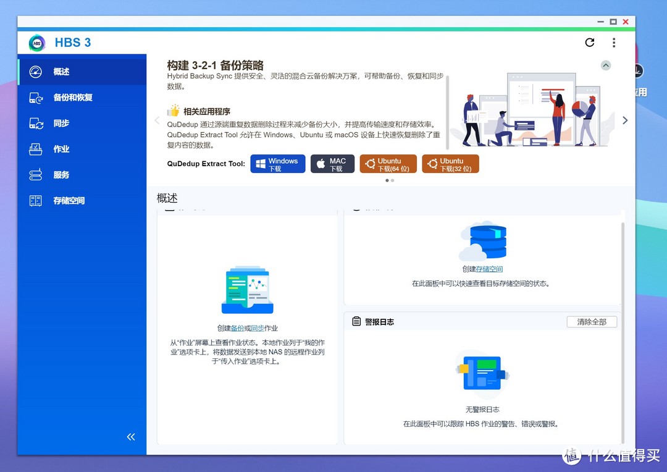The image size is (667, 472).
Task: Click the sync sidebar icon
Action: 36,124
